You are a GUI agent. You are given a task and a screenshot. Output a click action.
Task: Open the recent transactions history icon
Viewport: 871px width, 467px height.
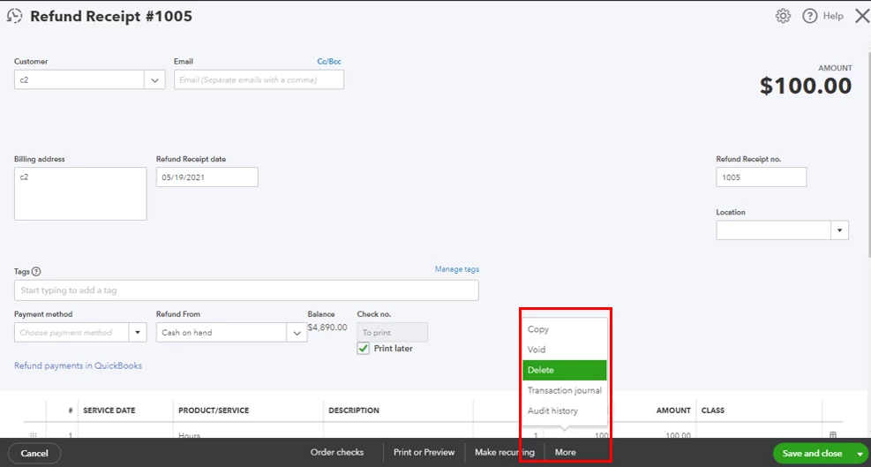coord(14,16)
